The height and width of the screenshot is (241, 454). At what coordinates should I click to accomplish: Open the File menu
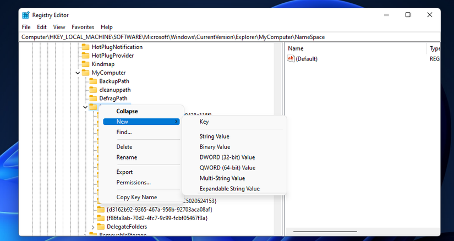(x=26, y=27)
